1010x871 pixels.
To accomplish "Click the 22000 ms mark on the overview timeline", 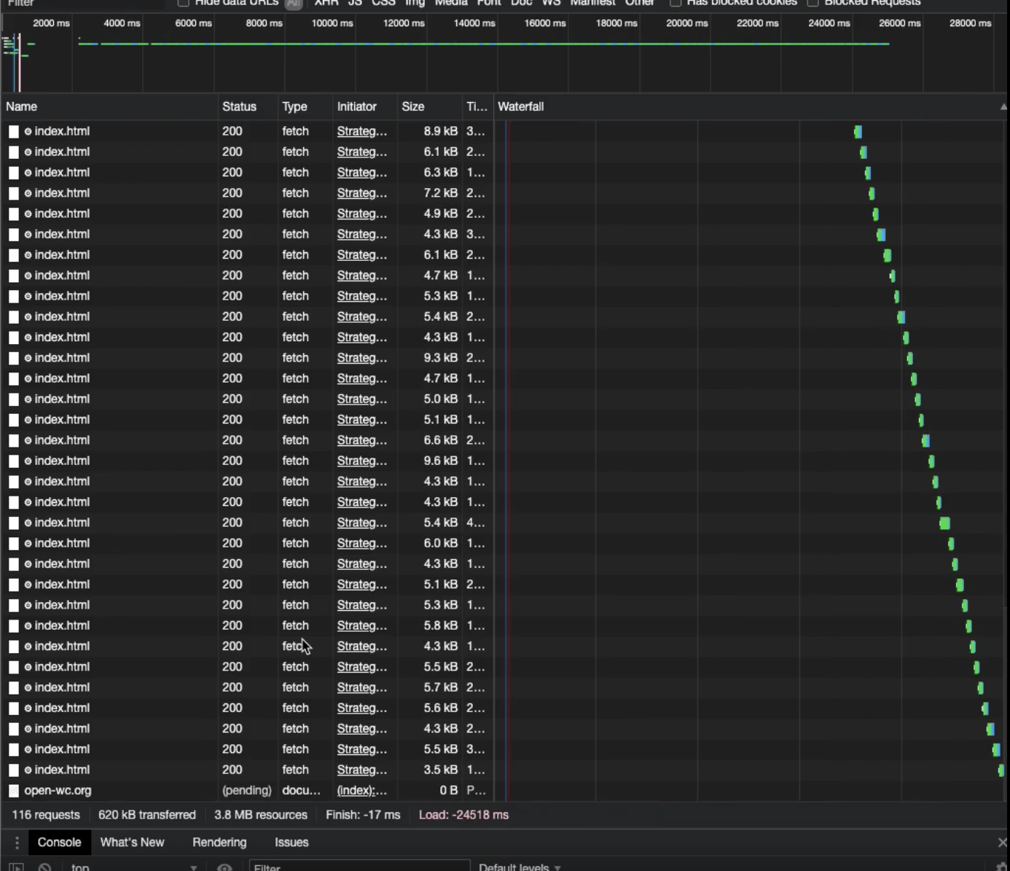I will tap(757, 23).
